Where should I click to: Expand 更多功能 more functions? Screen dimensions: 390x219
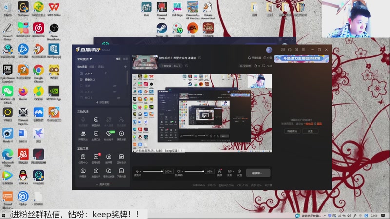tap(103, 184)
